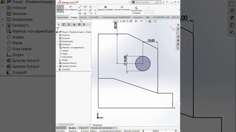Image resolution: width=236 pixels, height=132 pixels.
Task: Click the MMGS unit system in status bar
Action: click(156, 131)
